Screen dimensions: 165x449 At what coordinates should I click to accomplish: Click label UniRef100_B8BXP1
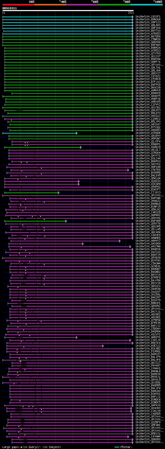click(148, 303)
